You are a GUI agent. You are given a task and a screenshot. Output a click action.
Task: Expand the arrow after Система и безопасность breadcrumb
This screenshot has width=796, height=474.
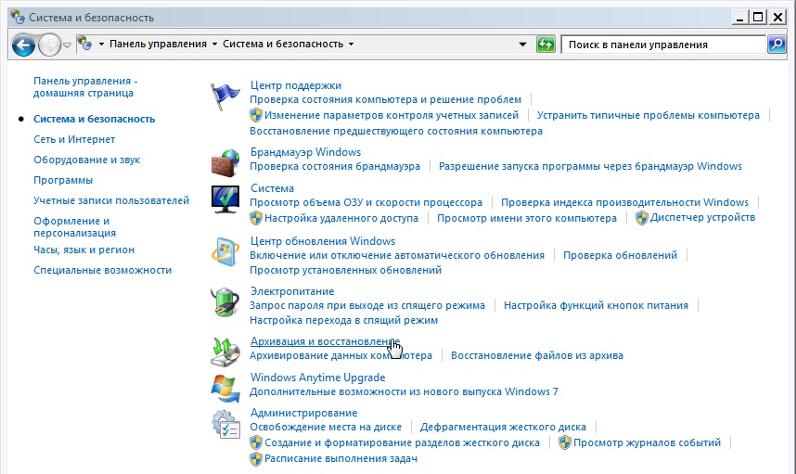[351, 44]
